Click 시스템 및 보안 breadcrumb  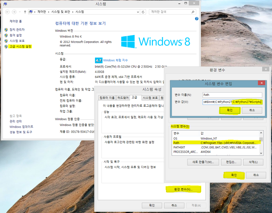coord(61,12)
